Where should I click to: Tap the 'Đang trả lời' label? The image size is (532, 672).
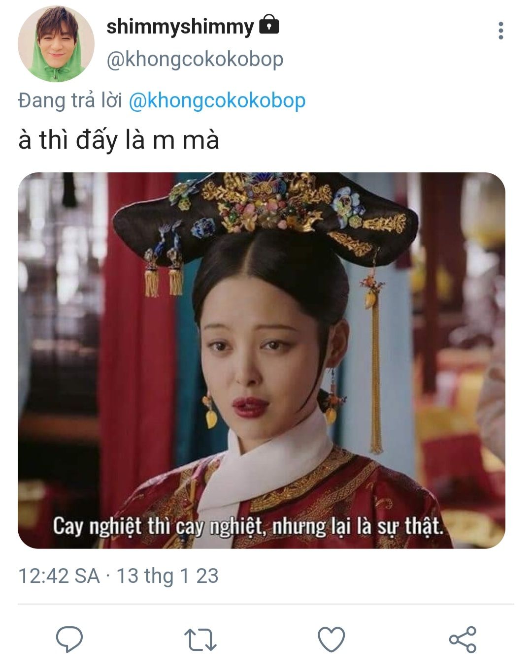coord(70,100)
